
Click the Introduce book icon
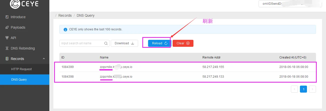(x=7, y=17)
